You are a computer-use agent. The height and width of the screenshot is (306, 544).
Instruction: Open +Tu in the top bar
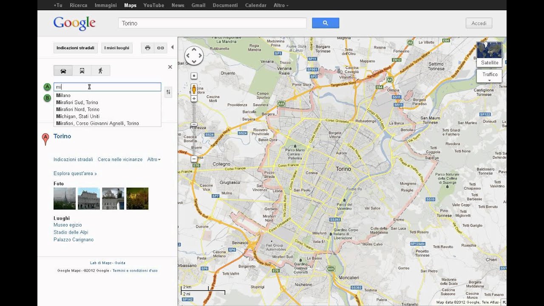58,5
